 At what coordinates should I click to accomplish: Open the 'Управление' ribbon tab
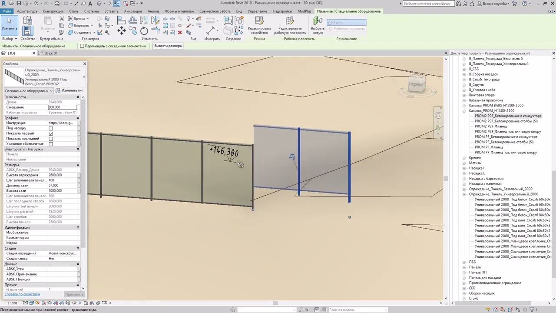pyautogui.click(x=257, y=11)
